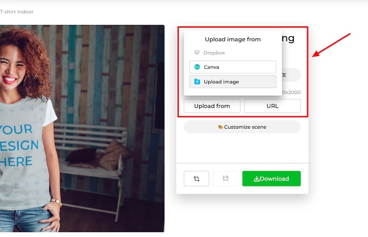The width and height of the screenshot is (368, 237).
Task: Open Customize scene
Action: coord(242,127)
